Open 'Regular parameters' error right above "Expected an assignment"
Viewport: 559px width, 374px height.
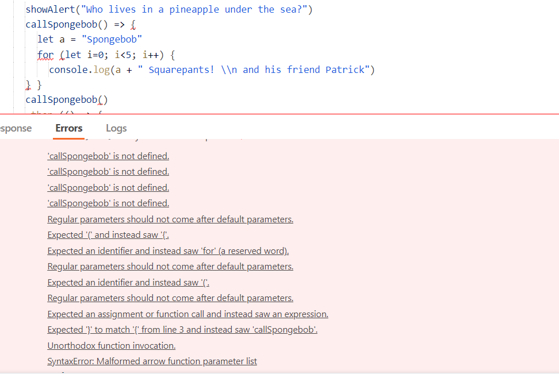[x=170, y=298]
